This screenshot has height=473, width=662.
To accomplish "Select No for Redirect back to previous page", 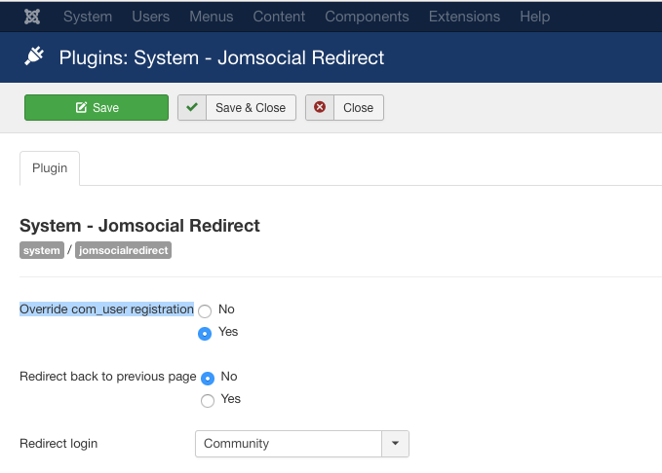I will tap(208, 379).
